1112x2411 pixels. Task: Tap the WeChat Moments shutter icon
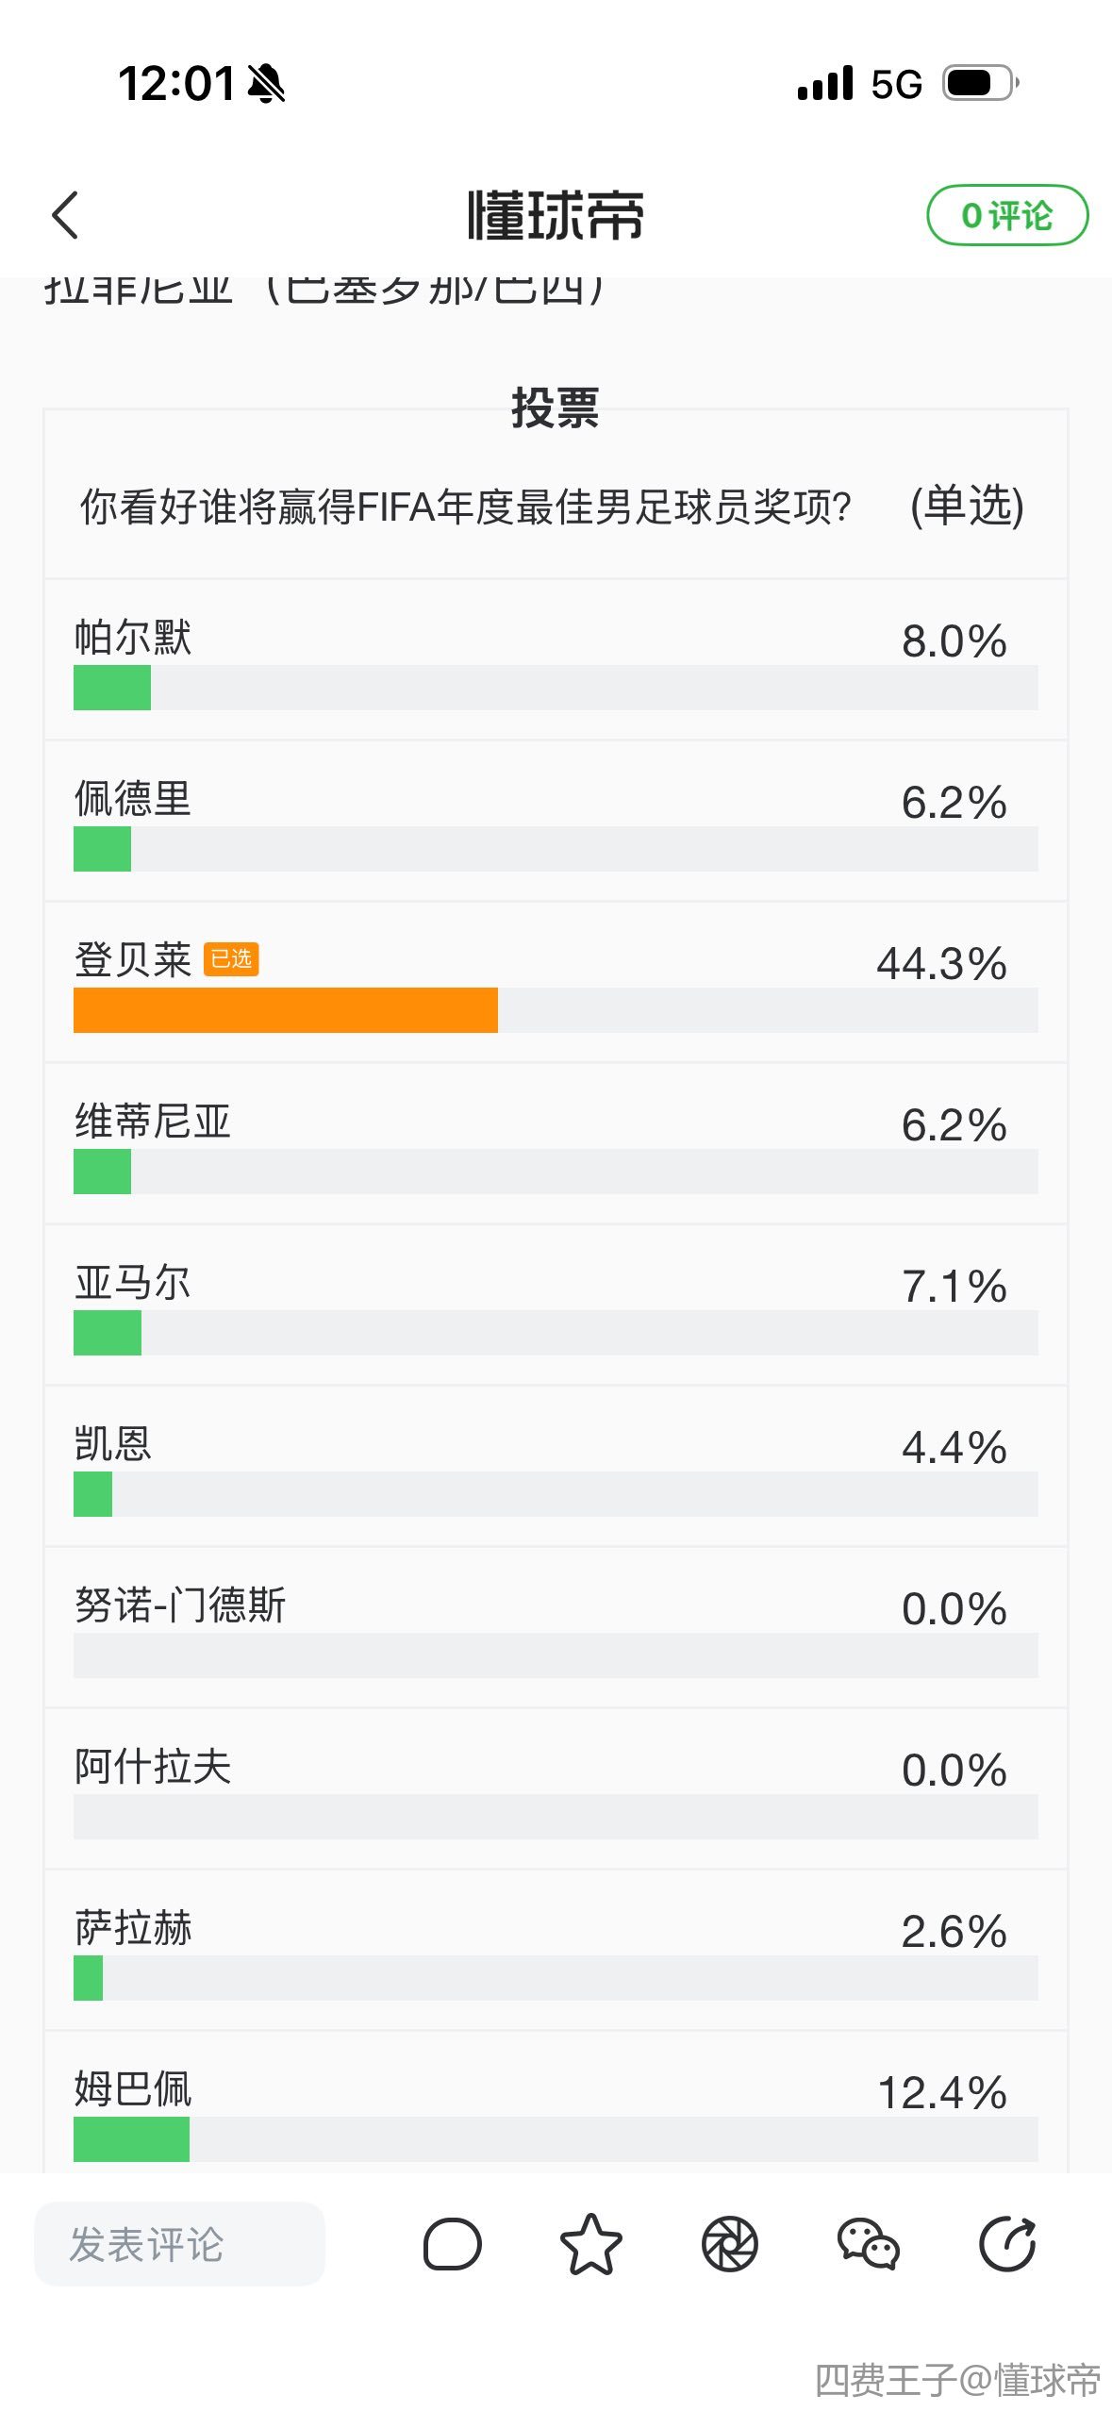click(729, 2244)
